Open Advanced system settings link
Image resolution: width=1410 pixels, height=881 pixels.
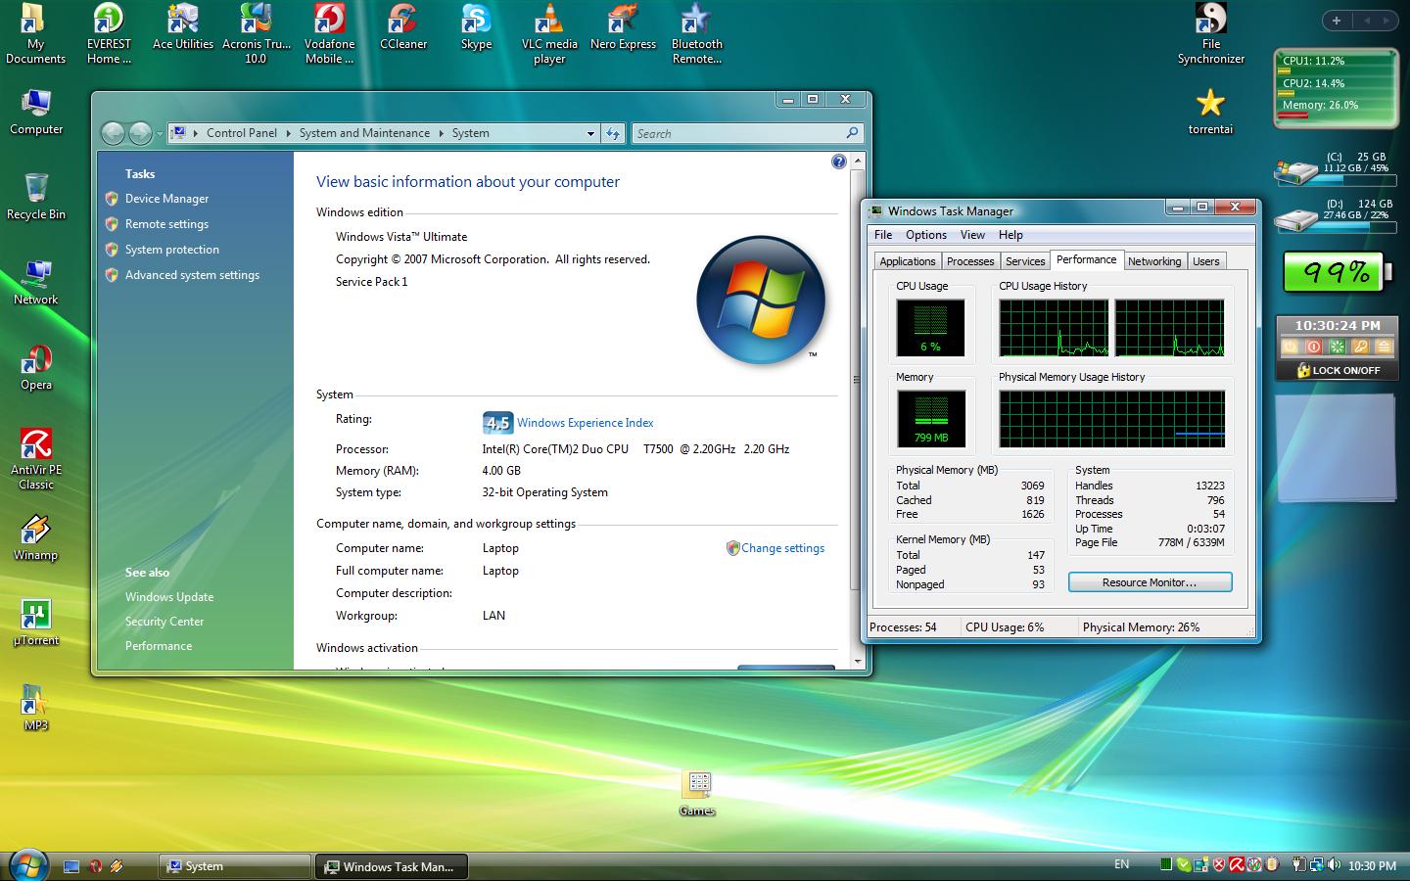coord(192,275)
